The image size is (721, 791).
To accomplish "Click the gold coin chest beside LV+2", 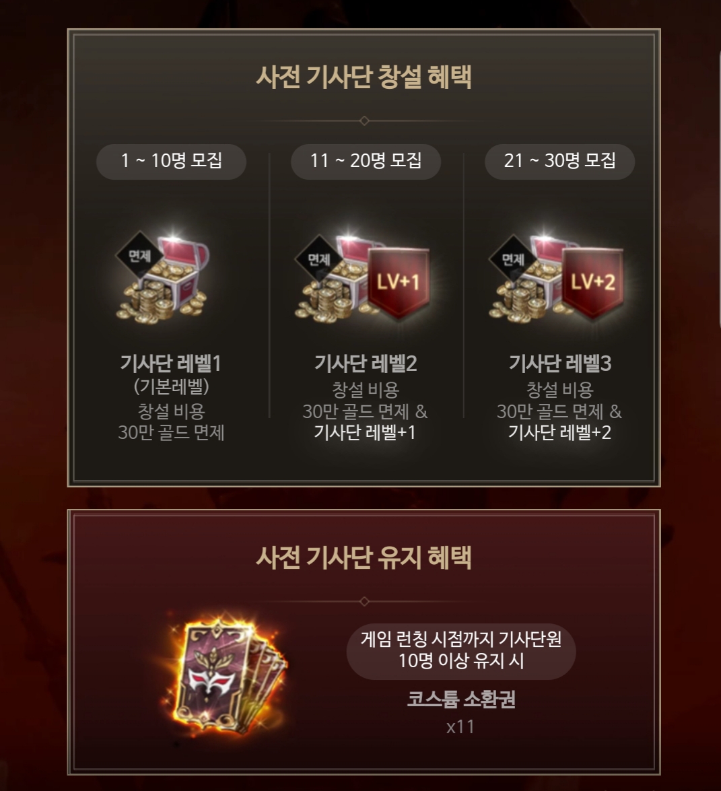I will pyautogui.click(x=527, y=283).
